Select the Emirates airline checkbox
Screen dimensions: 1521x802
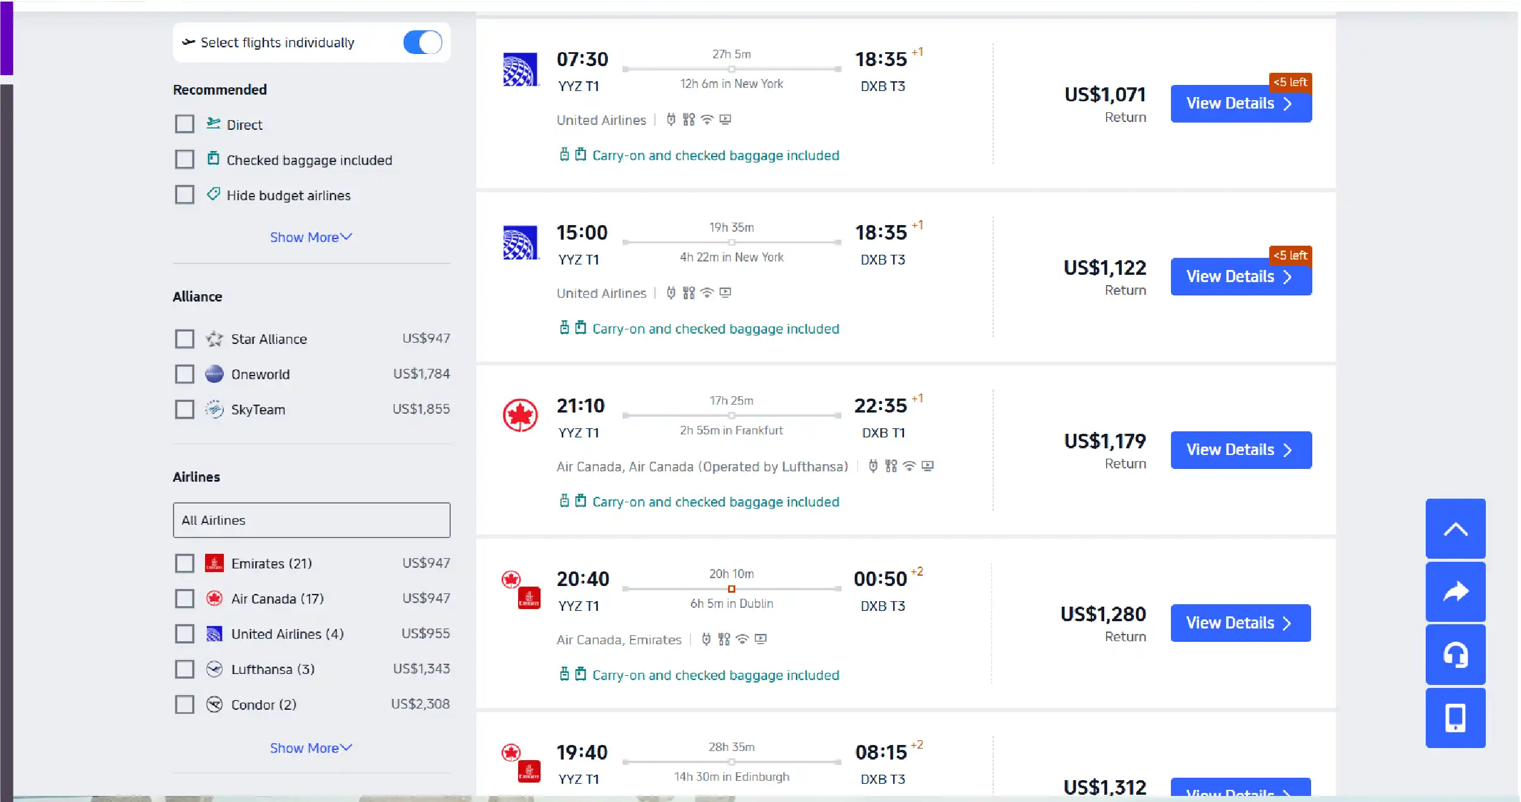tap(184, 563)
